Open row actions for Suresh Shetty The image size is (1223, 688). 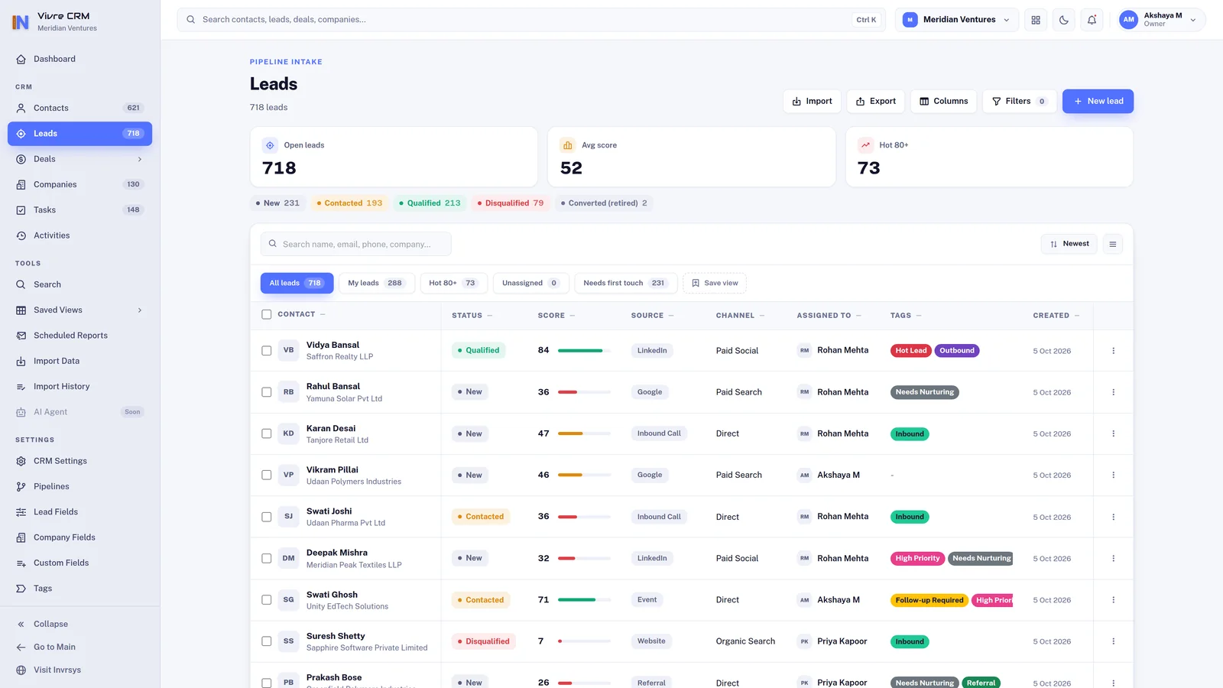click(1113, 641)
